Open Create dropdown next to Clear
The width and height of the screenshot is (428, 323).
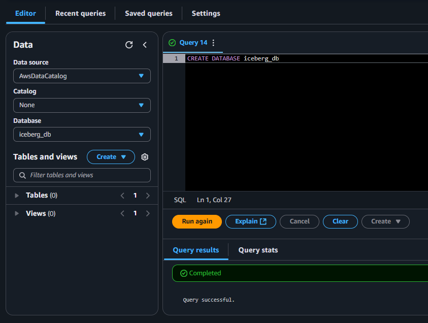(385, 221)
